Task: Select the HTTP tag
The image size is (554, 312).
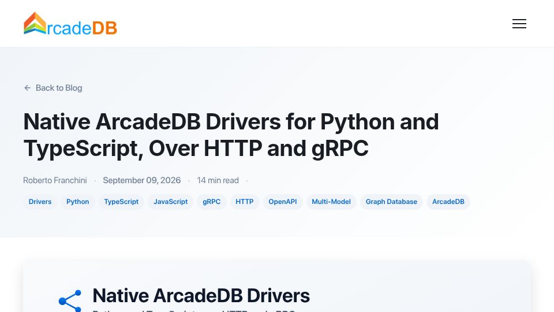Action: point(245,202)
